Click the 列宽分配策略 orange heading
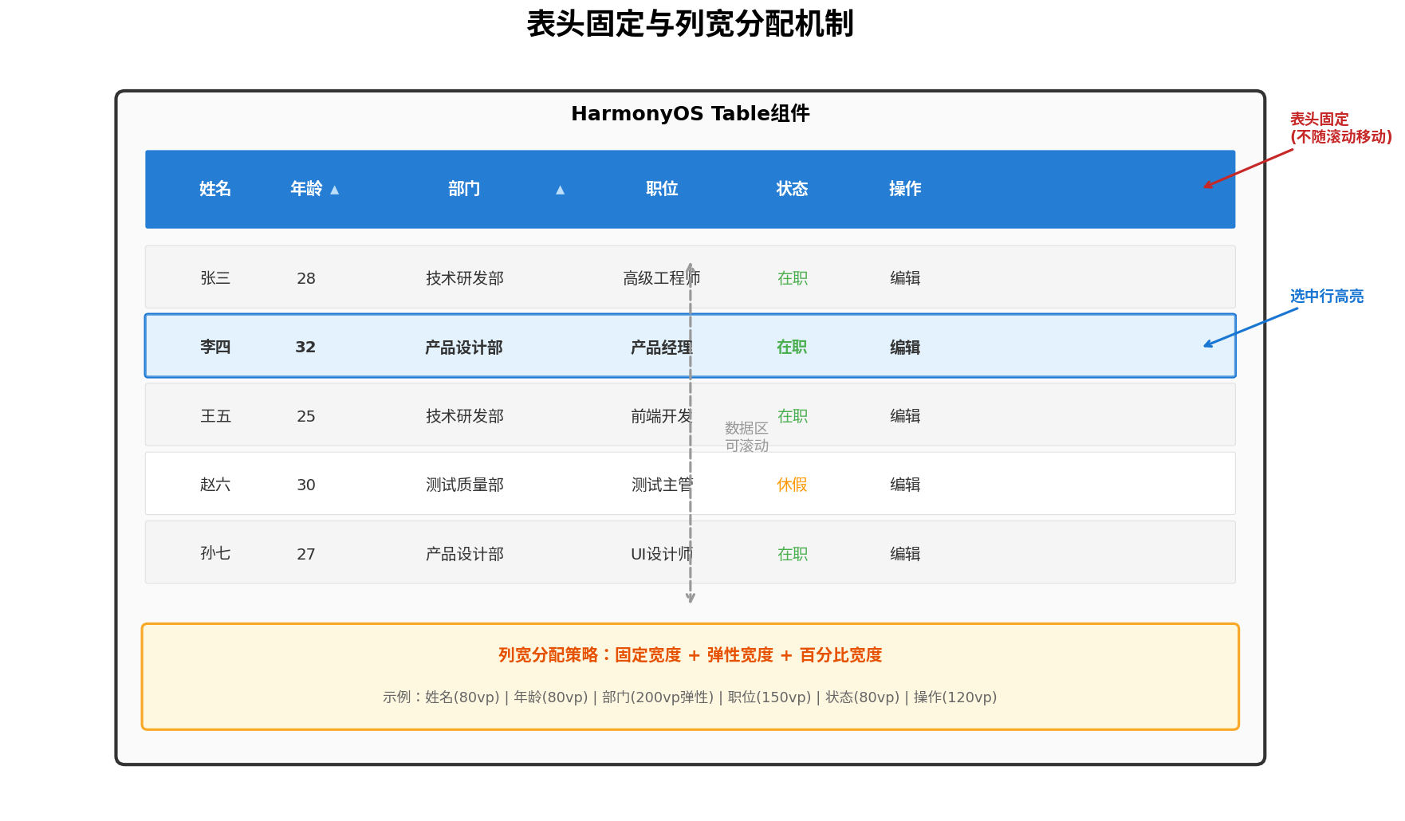 (x=691, y=655)
